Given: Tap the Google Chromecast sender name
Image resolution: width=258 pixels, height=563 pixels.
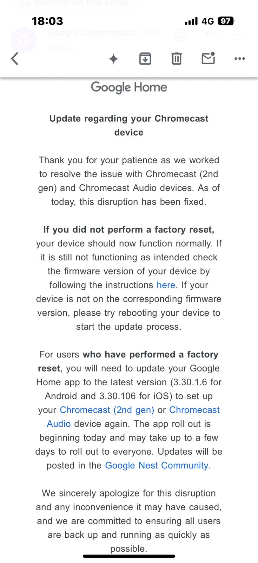Looking at the screenshot, I should [x=91, y=33].
